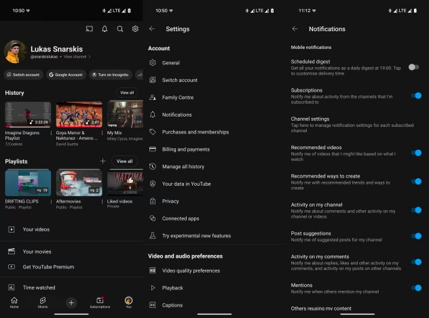Image resolution: width=429 pixels, height=318 pixels.
Task: Tap plus icon to create new playlist
Action: pyautogui.click(x=103, y=161)
